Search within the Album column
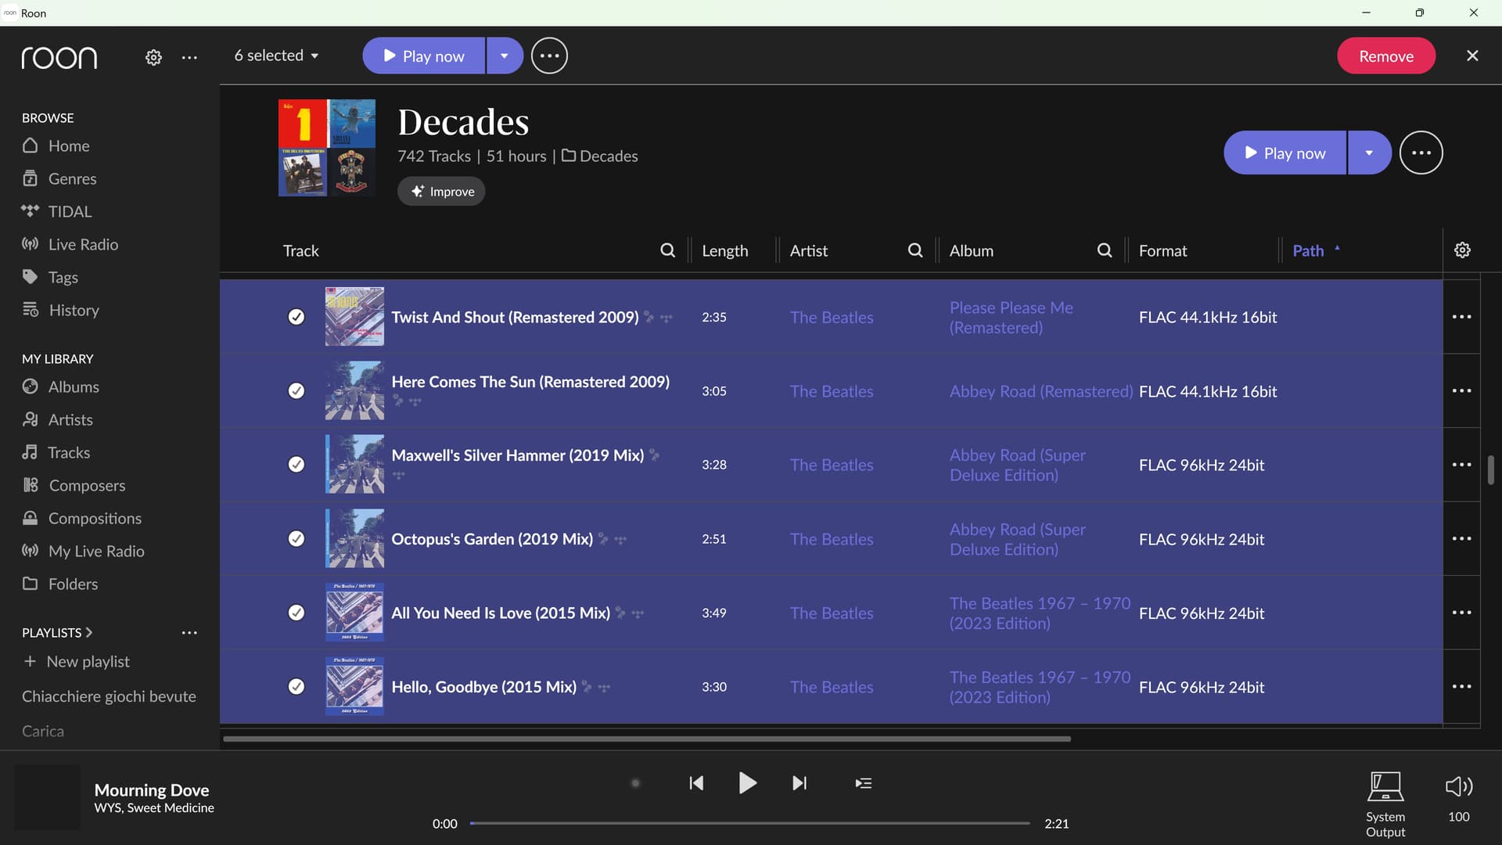 (1104, 250)
